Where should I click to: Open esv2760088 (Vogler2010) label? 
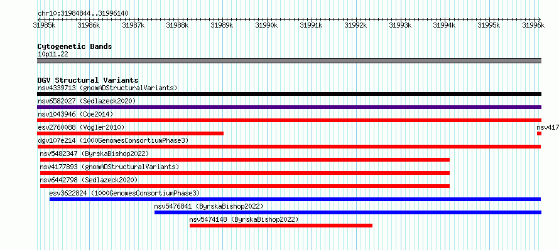81,127
